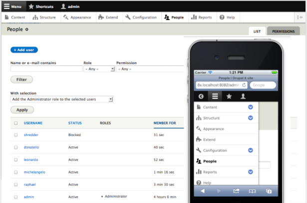
Task: Click the reload icon in phone address bar
Action: click(244, 85)
